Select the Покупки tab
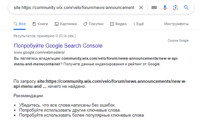 coord(93,24)
